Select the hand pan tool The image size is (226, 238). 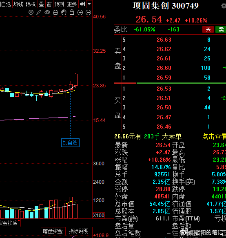[64, 12]
